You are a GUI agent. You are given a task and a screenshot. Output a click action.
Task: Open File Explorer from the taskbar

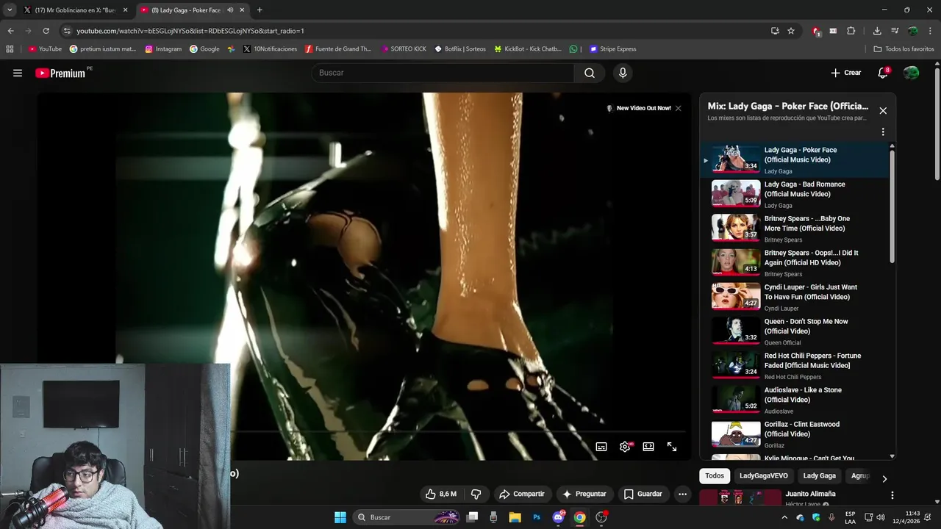(x=515, y=517)
